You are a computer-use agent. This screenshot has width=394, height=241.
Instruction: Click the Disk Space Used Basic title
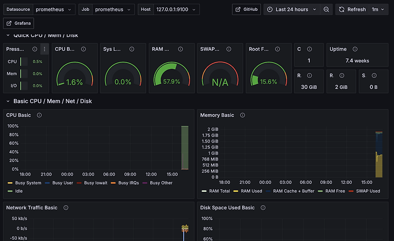coord(227,207)
